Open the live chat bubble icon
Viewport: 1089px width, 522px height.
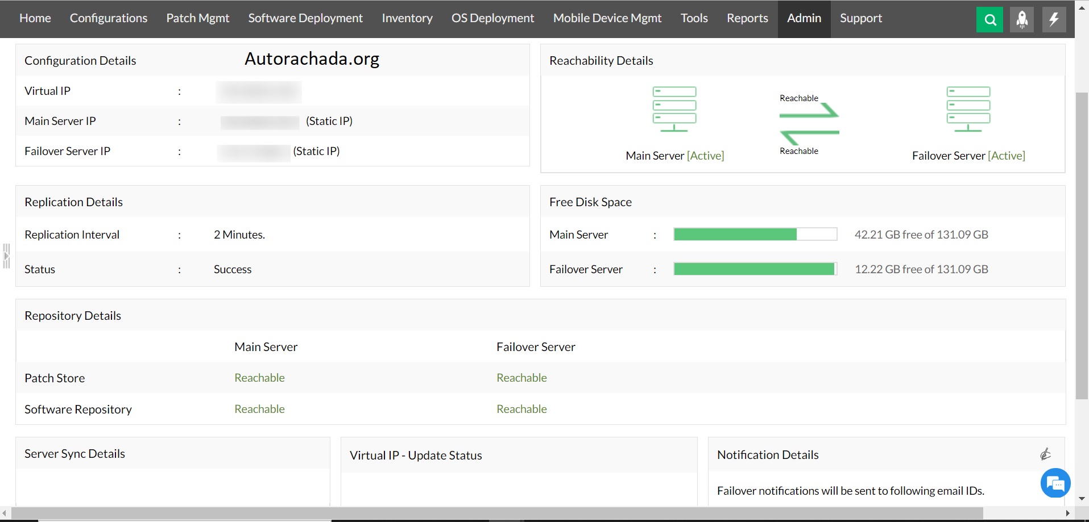[x=1055, y=483]
